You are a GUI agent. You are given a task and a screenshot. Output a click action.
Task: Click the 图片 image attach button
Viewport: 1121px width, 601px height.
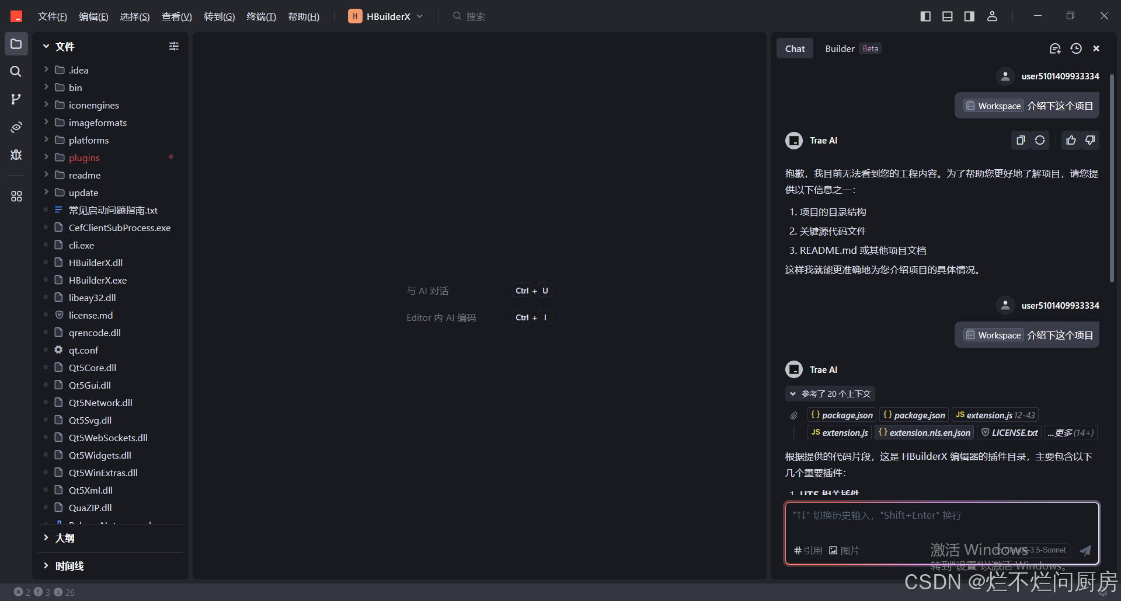click(844, 550)
